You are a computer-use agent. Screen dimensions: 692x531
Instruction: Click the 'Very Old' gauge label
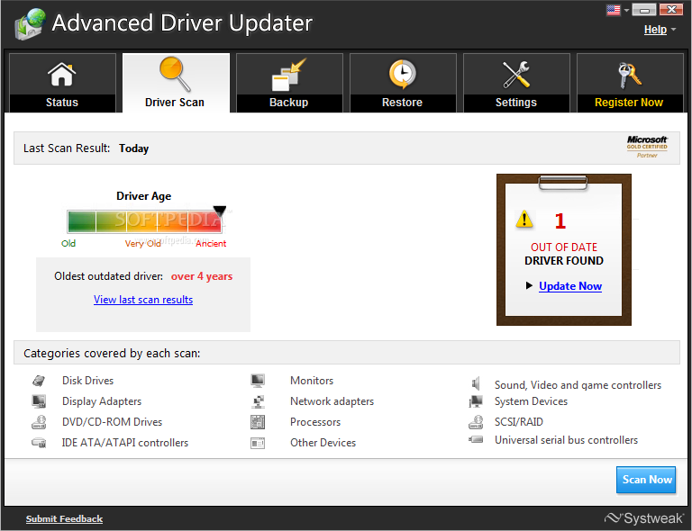(x=142, y=244)
